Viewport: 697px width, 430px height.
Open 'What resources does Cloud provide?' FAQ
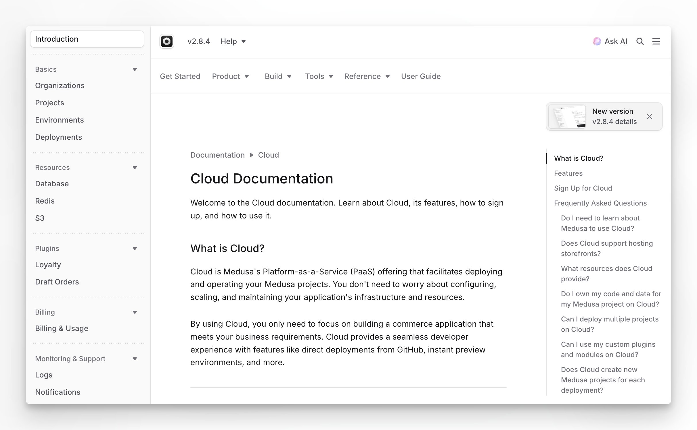pos(606,274)
